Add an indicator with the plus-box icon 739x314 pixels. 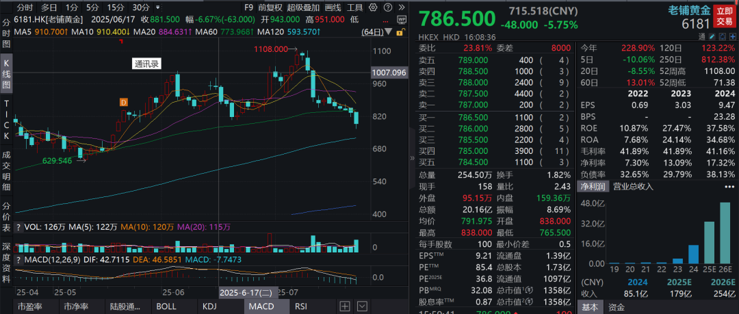pyautogui.click(x=345, y=306)
